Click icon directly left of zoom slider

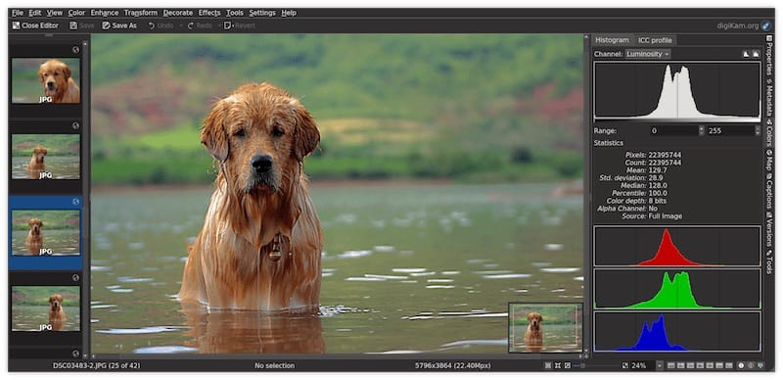click(568, 366)
